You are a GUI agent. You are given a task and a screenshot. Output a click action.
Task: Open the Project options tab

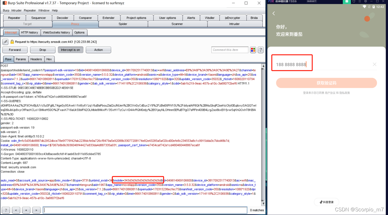[x=136, y=18]
